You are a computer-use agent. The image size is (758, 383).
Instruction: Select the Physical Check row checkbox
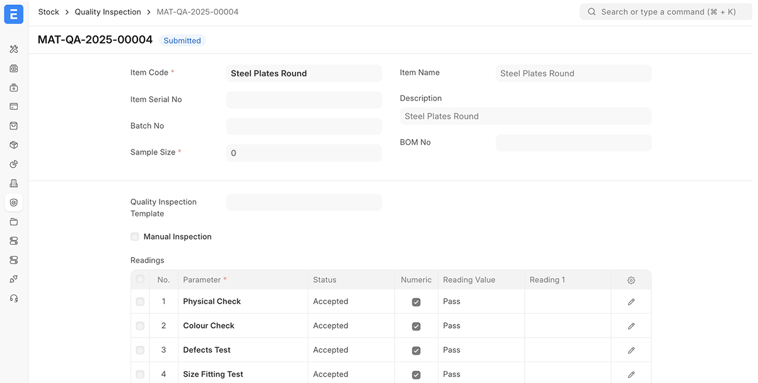[x=140, y=302]
